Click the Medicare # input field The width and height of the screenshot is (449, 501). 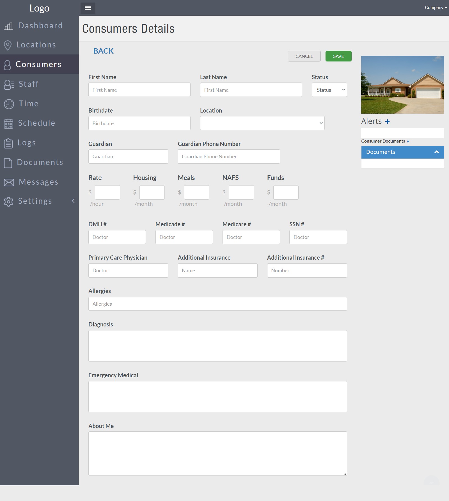click(251, 237)
